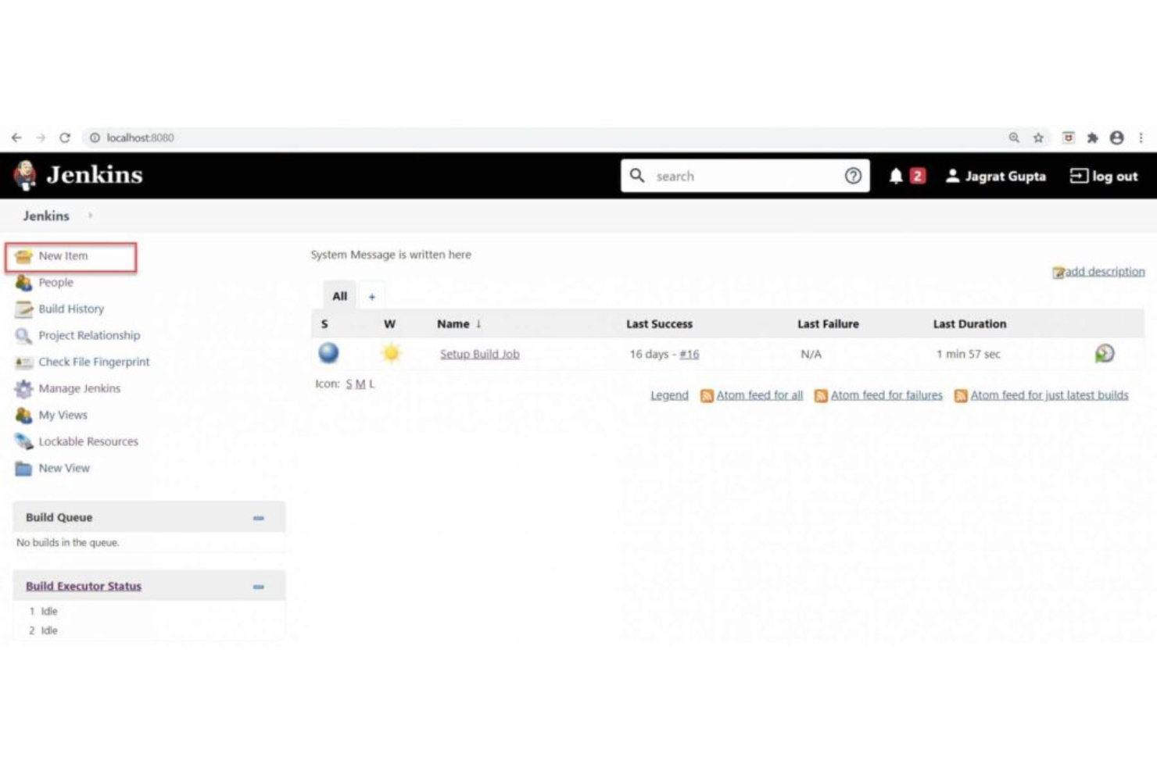Image resolution: width=1157 pixels, height=771 pixels.
Task: Click the browser back arrow
Action: pyautogui.click(x=16, y=137)
